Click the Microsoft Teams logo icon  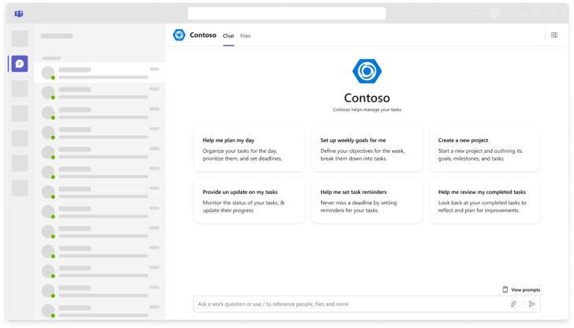(19, 14)
